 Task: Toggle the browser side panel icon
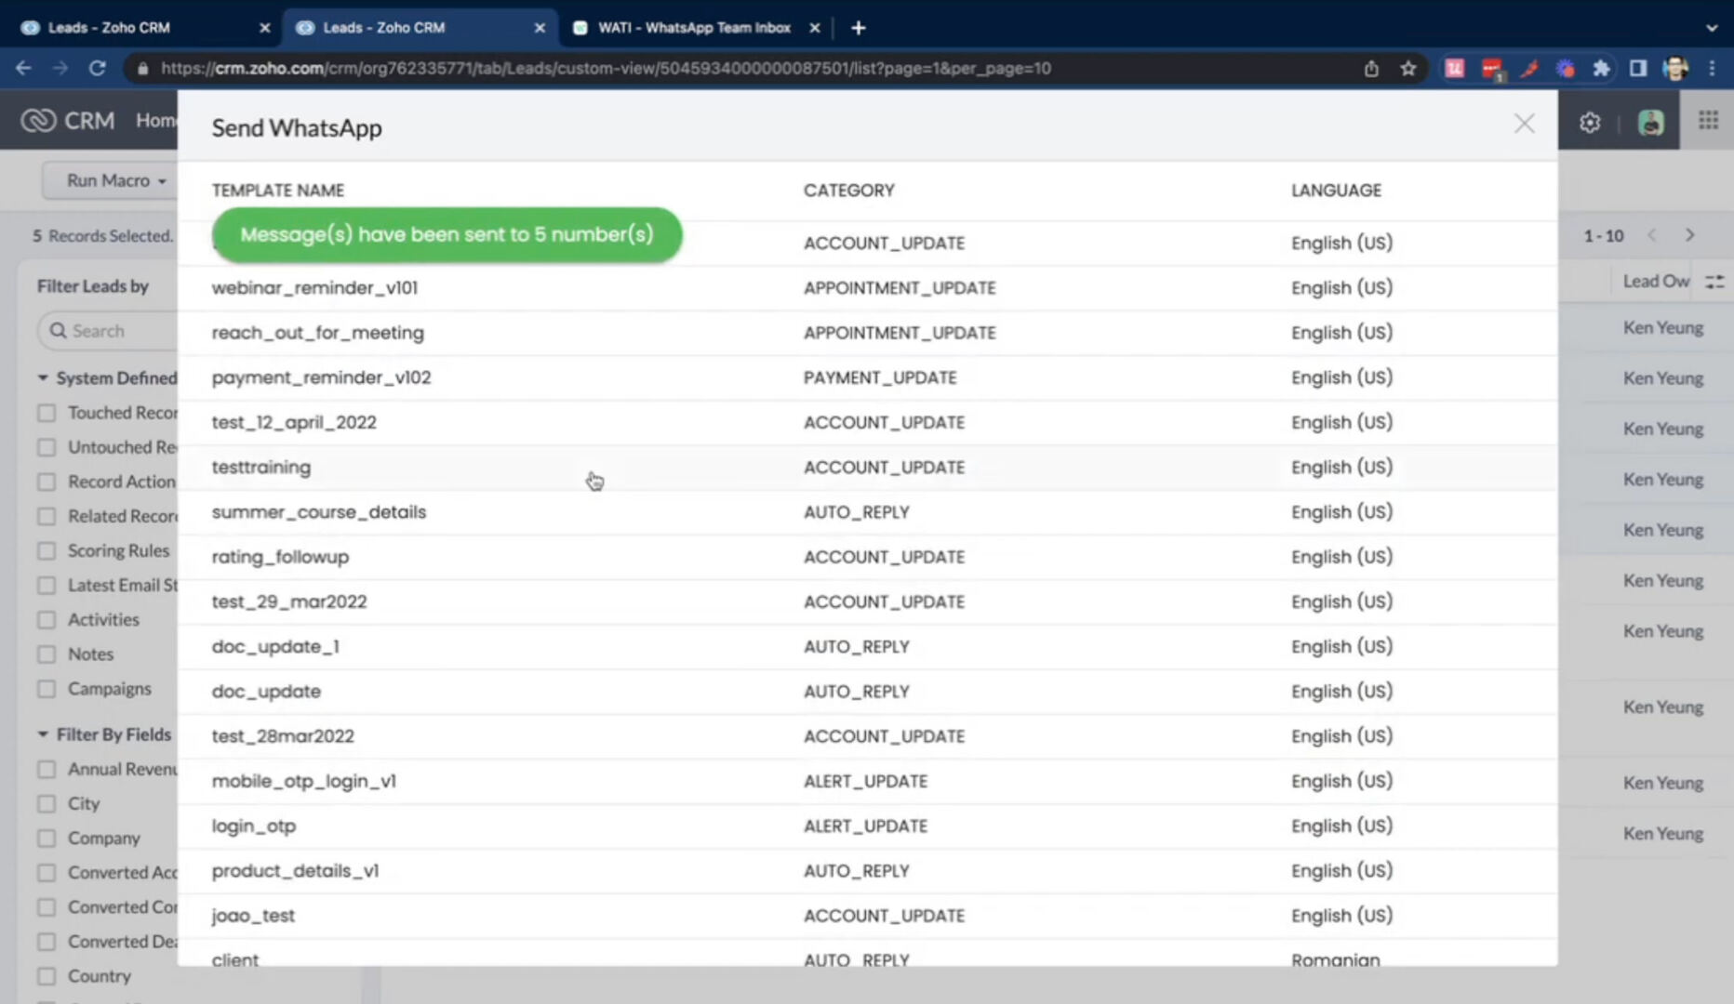point(1638,68)
